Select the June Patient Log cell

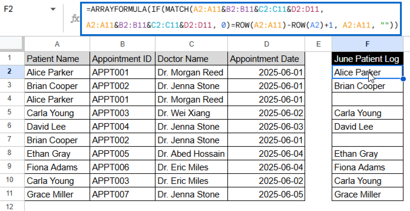pos(367,58)
